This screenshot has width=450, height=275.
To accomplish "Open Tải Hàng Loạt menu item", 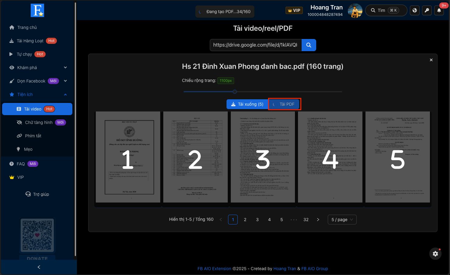I will click(37, 41).
